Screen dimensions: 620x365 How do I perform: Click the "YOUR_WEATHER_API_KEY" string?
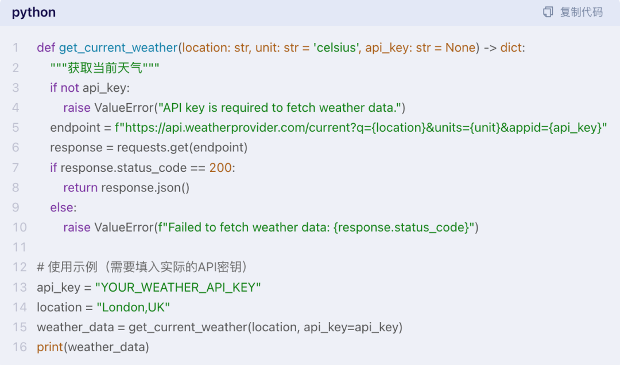point(178,287)
